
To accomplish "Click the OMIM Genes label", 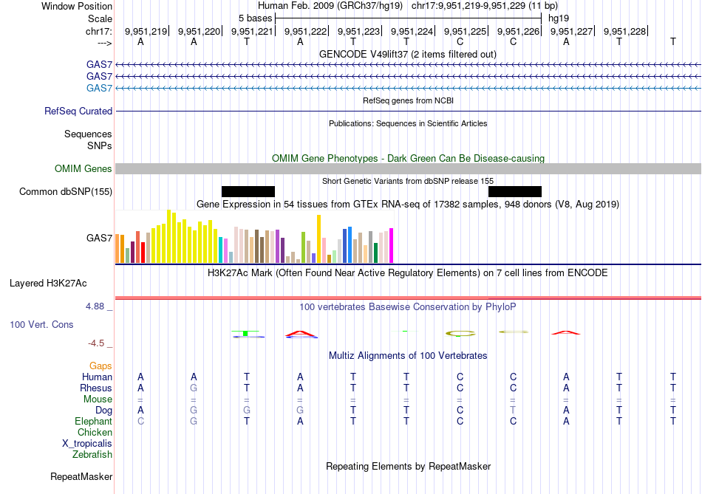I will pyautogui.click(x=84, y=168).
